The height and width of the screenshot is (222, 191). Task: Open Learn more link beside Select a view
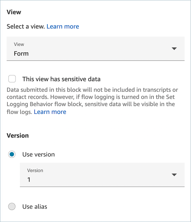[x=63, y=26]
